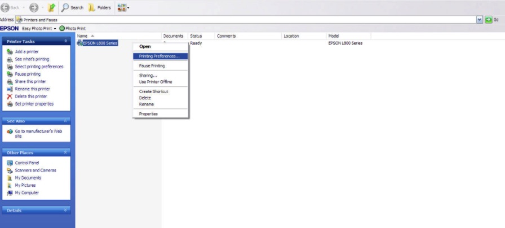
Task: Click the Rename this printer icon
Action: 10,89
